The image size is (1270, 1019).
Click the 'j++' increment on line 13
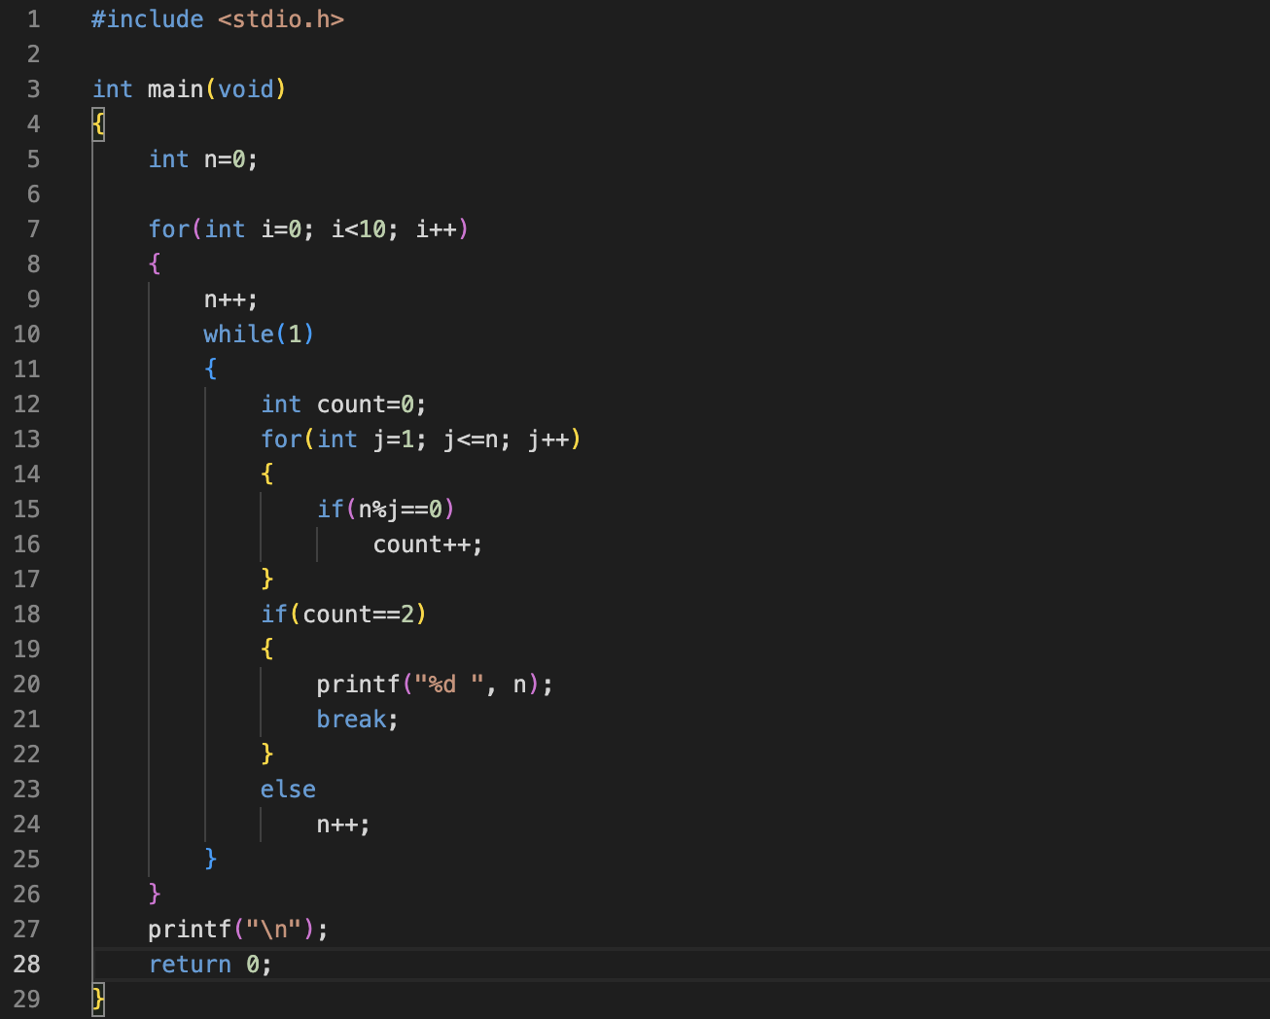(x=548, y=439)
